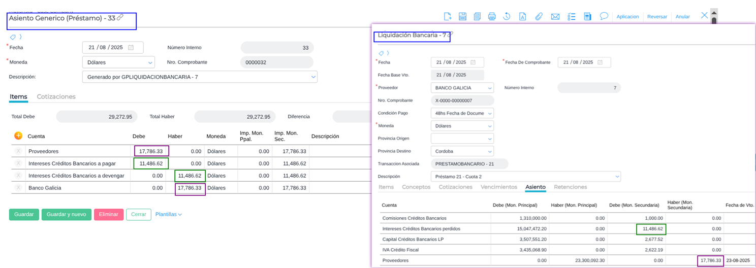Click the paperclip attachment icon
Image resolution: width=756 pixels, height=268 pixels.
(x=539, y=16)
